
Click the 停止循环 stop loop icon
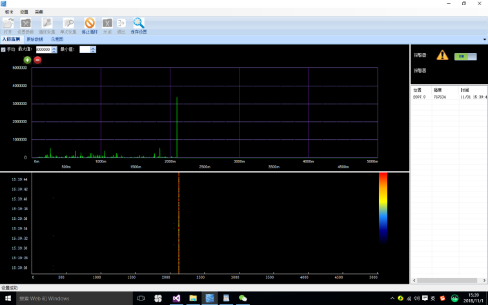click(x=90, y=23)
